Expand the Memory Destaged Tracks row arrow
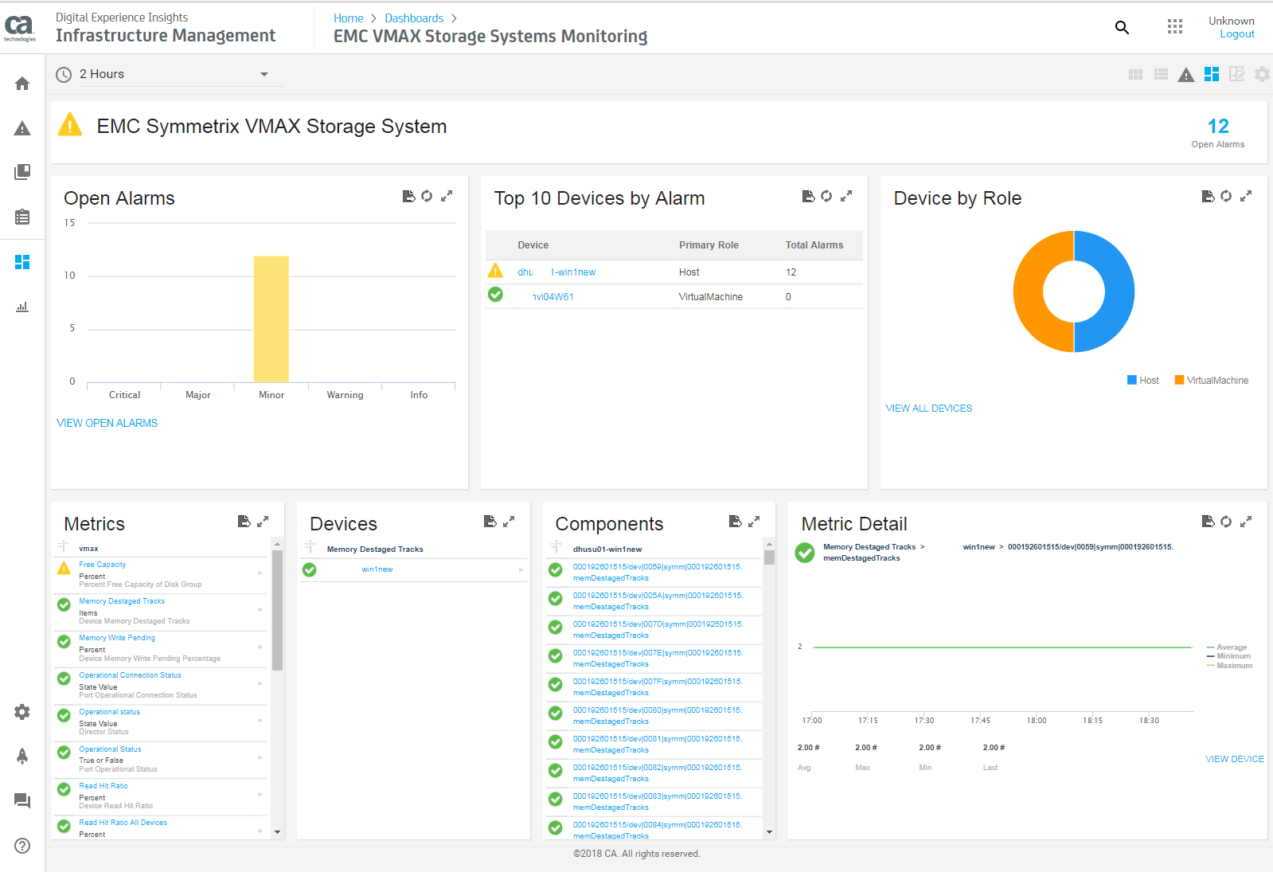The height and width of the screenshot is (872, 1273). [260, 610]
